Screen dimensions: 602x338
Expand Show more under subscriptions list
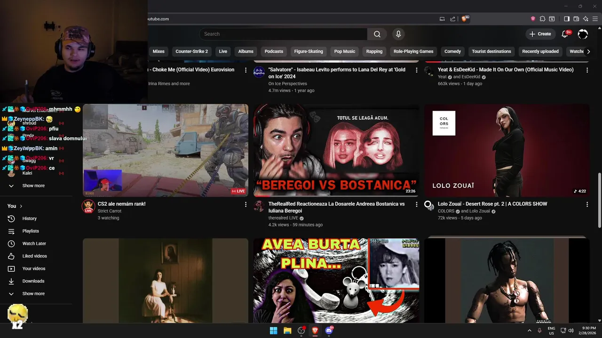[x=33, y=185]
